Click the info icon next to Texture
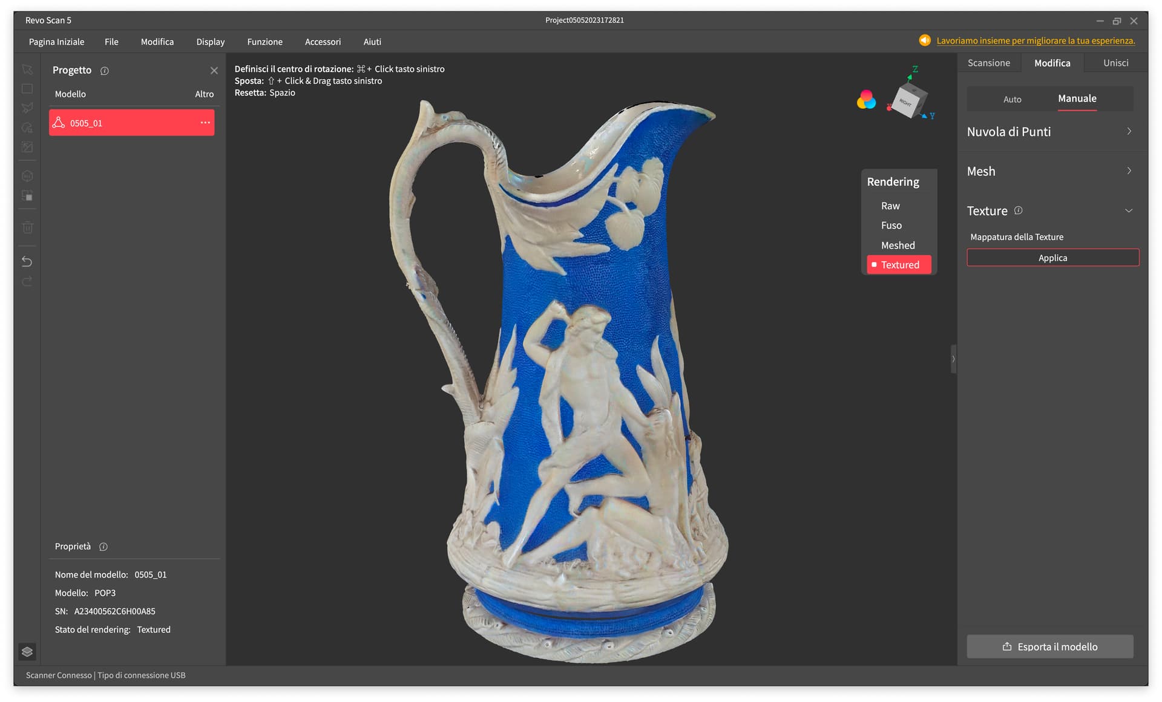 tap(1018, 210)
